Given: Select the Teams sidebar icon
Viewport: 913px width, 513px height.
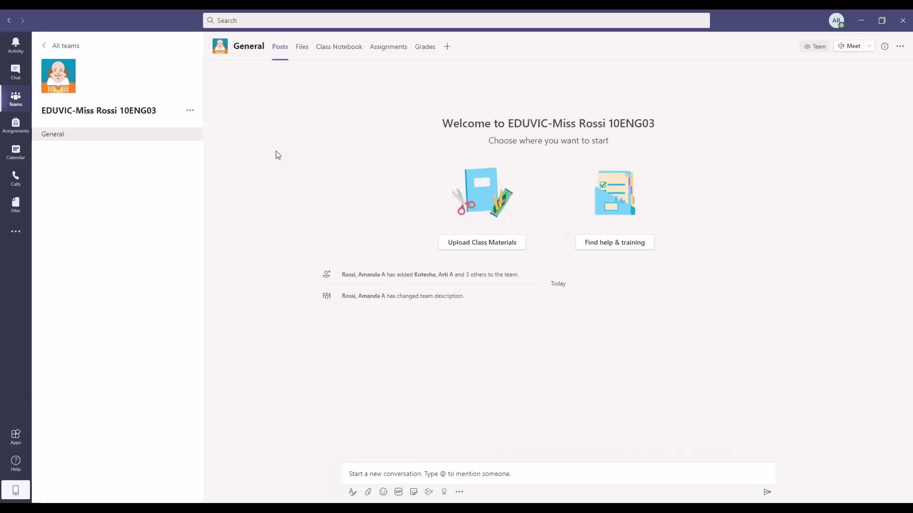Looking at the screenshot, I should [16, 98].
